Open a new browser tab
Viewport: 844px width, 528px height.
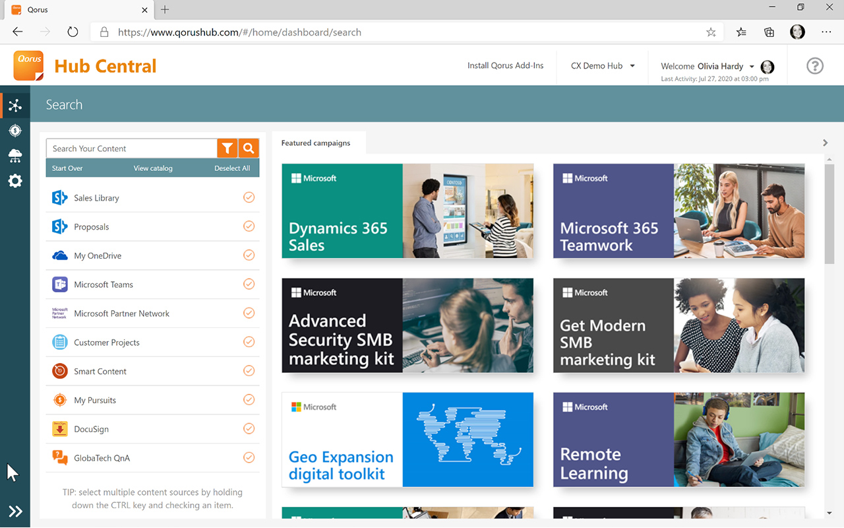point(165,9)
